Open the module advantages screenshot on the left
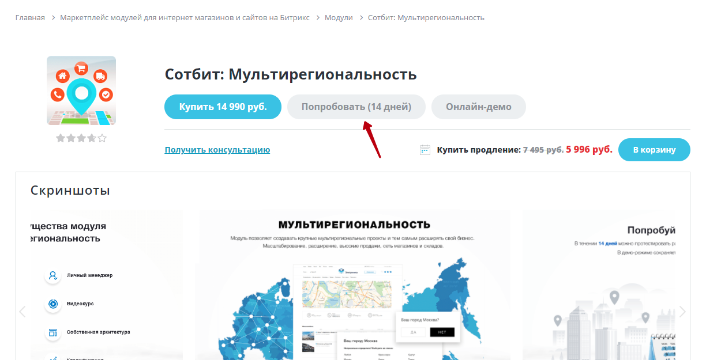Viewport: 706px width, 360px height. click(x=107, y=285)
